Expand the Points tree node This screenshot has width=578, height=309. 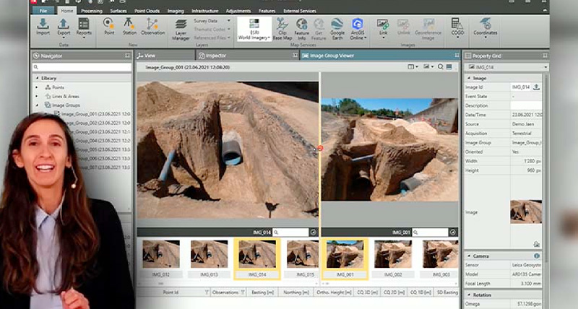point(37,87)
